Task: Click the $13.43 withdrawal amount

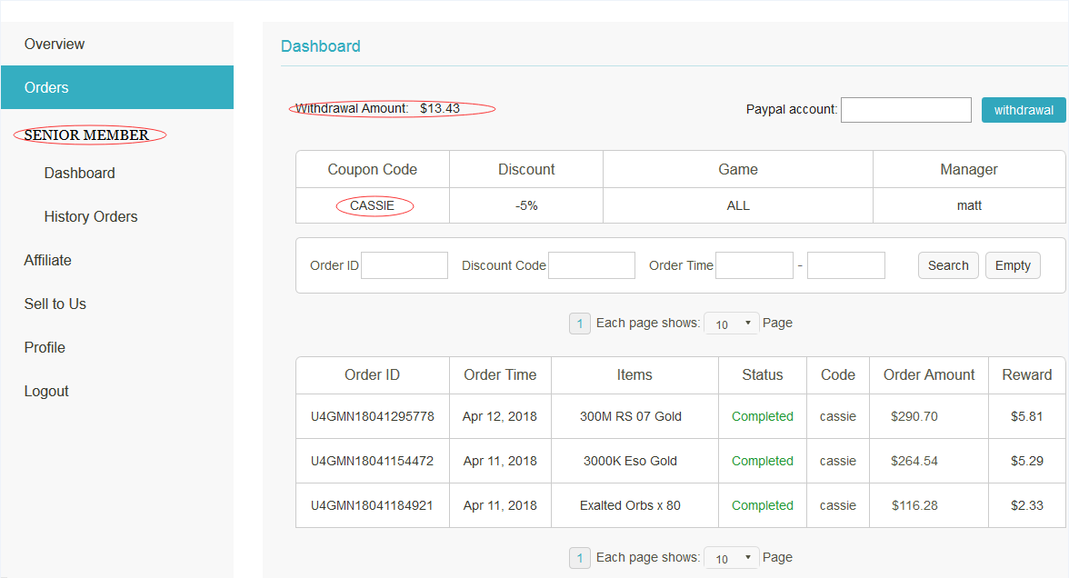Action: point(440,108)
